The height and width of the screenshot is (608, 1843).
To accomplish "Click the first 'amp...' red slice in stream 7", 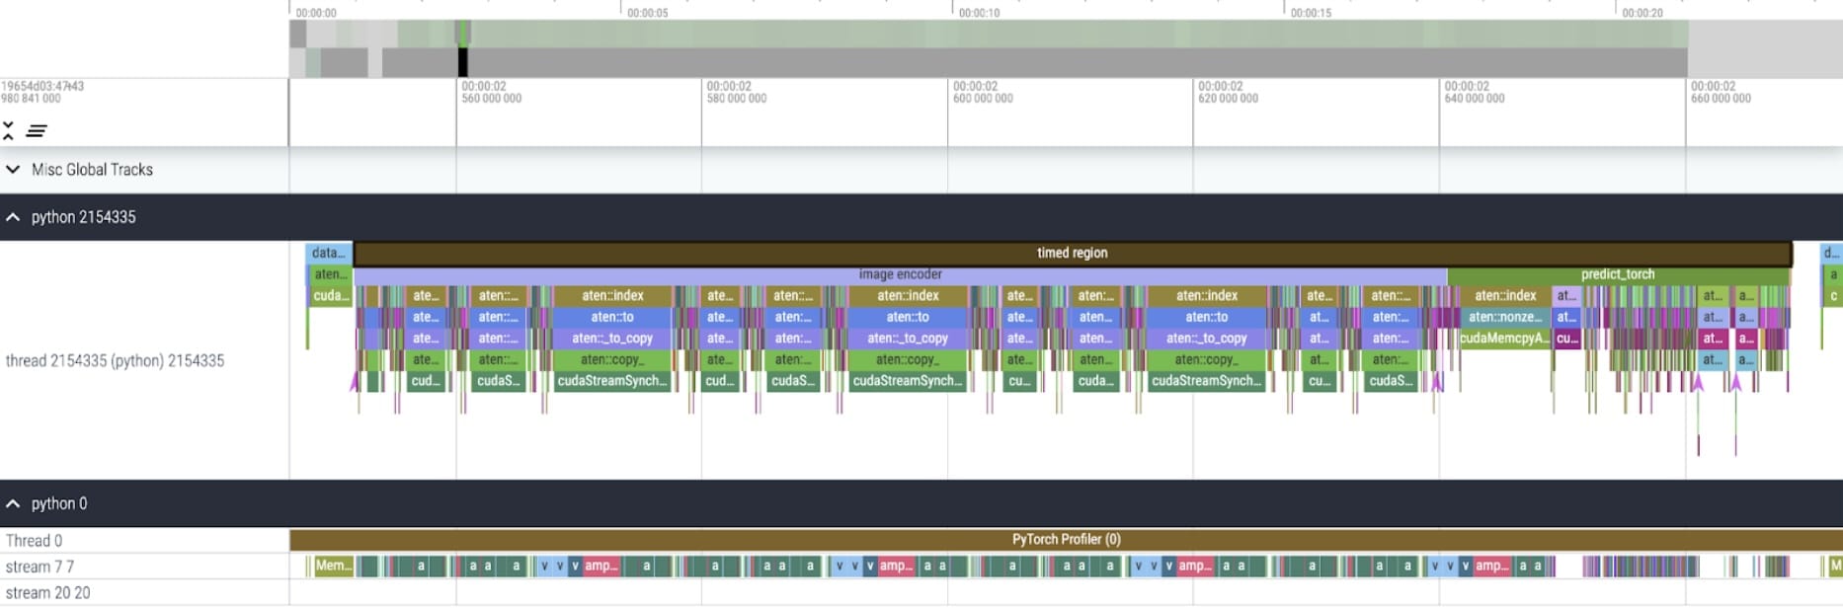I will [x=601, y=567].
